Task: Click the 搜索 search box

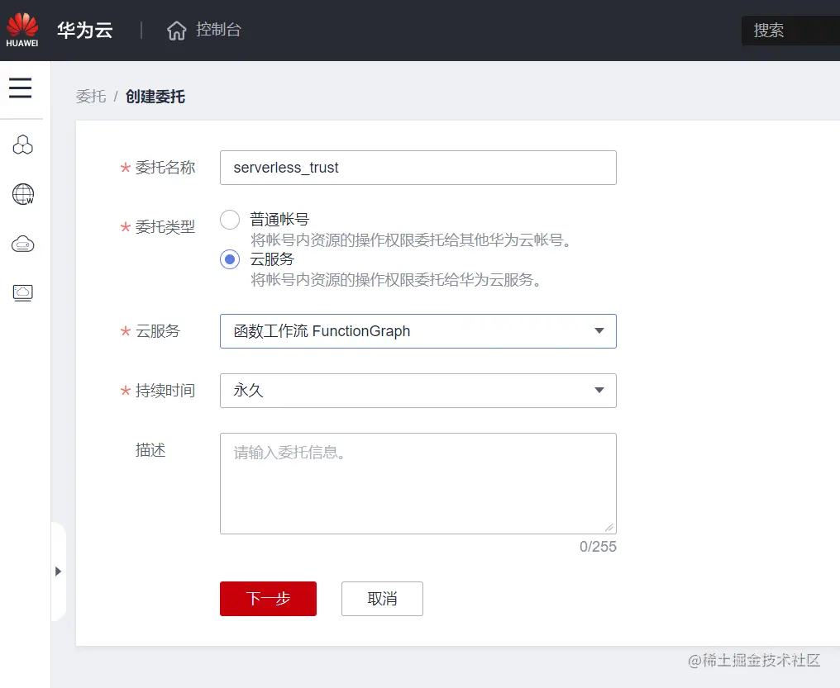Action: tap(790, 31)
